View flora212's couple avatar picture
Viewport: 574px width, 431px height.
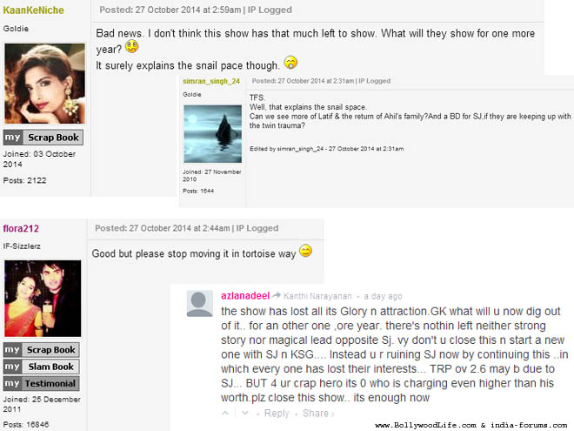[43, 299]
